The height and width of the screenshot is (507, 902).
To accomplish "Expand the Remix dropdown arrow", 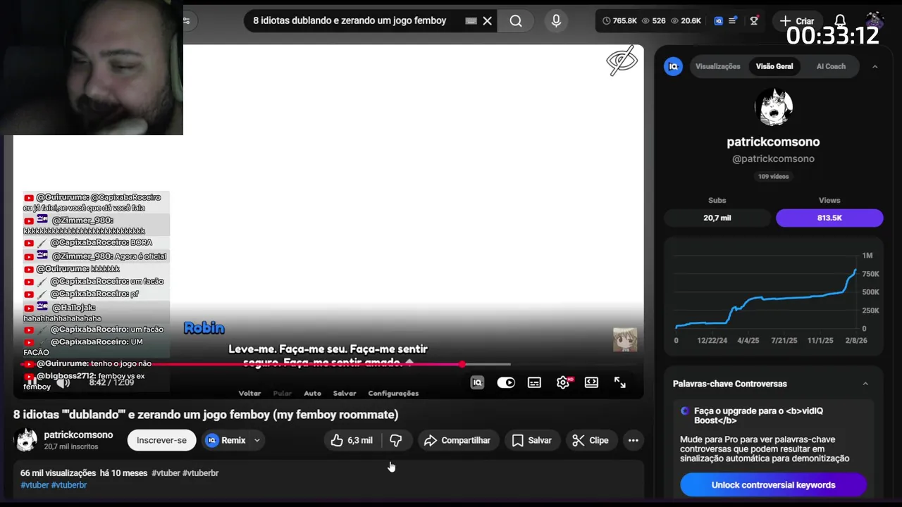I will (x=257, y=440).
